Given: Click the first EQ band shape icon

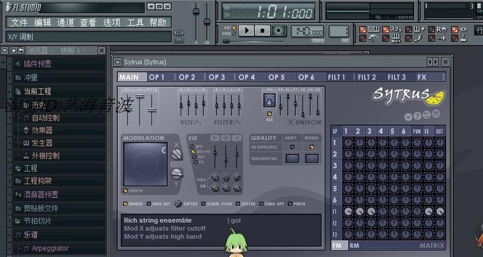Looking at the screenshot, I should point(215,138).
